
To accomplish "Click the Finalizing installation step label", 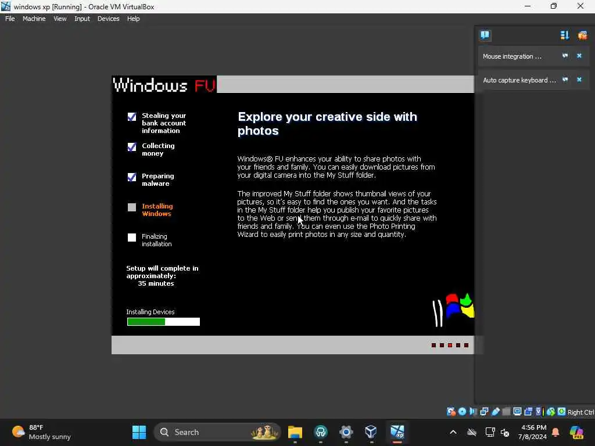I will [x=157, y=240].
